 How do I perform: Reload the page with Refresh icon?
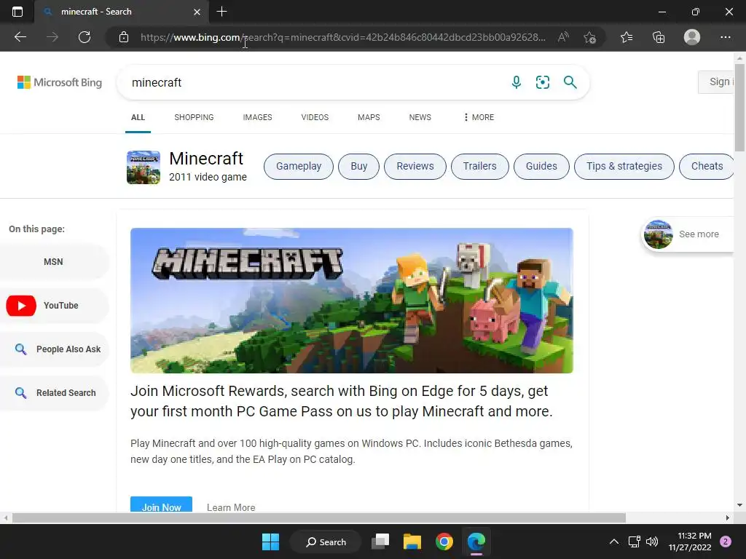85,37
